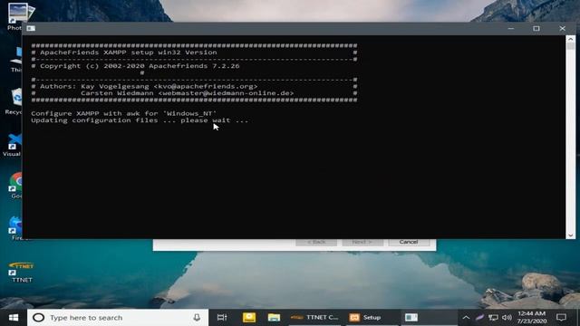This screenshot has height=326, width=580.
Task: Minimize the console window
Action: 511,28
